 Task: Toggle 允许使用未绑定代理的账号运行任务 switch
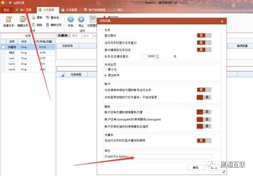pyautogui.click(x=204, y=90)
